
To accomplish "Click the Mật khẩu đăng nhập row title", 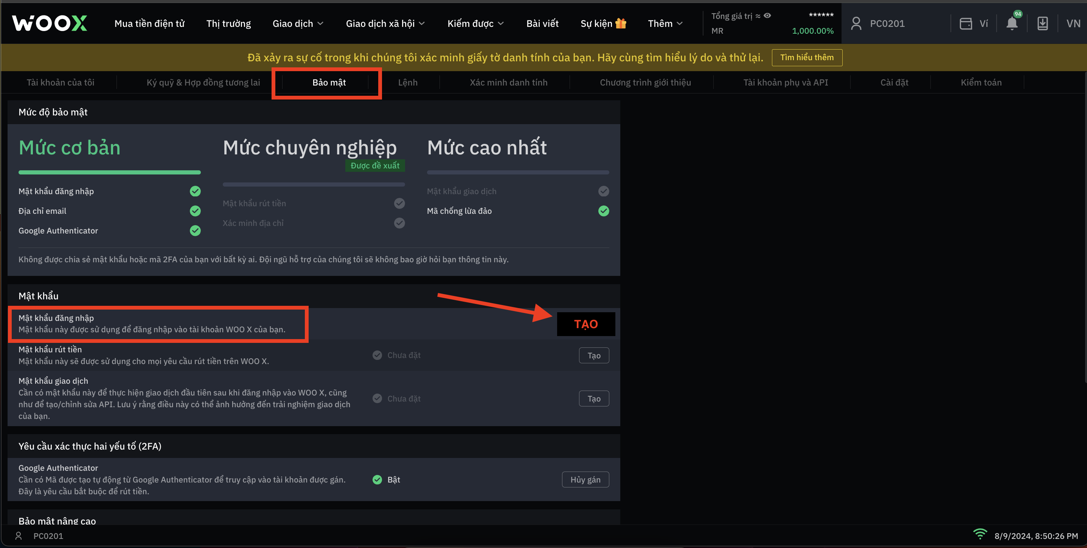I will [56, 318].
